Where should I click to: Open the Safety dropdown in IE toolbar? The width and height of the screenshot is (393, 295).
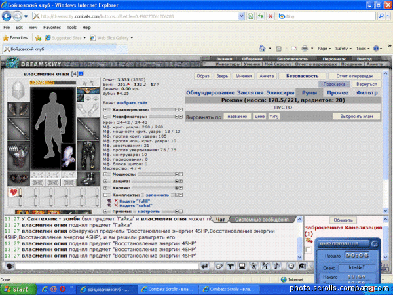343,49
